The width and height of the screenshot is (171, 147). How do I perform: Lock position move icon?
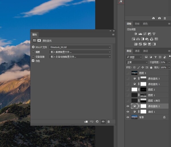[x=143, y=67]
